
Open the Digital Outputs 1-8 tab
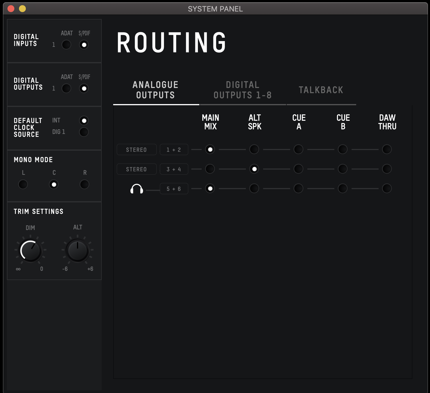[243, 90]
